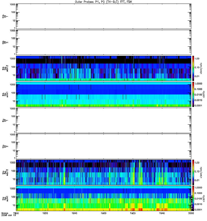Click the 2008 Jun 15 date label

(9, 215)
